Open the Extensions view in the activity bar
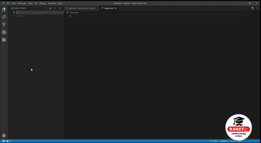 pyautogui.click(x=4, y=40)
